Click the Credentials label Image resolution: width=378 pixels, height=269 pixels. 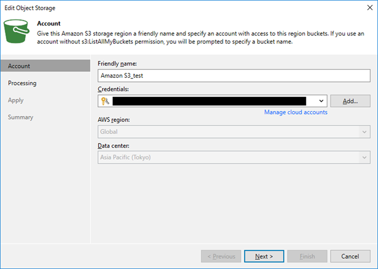[x=113, y=89]
